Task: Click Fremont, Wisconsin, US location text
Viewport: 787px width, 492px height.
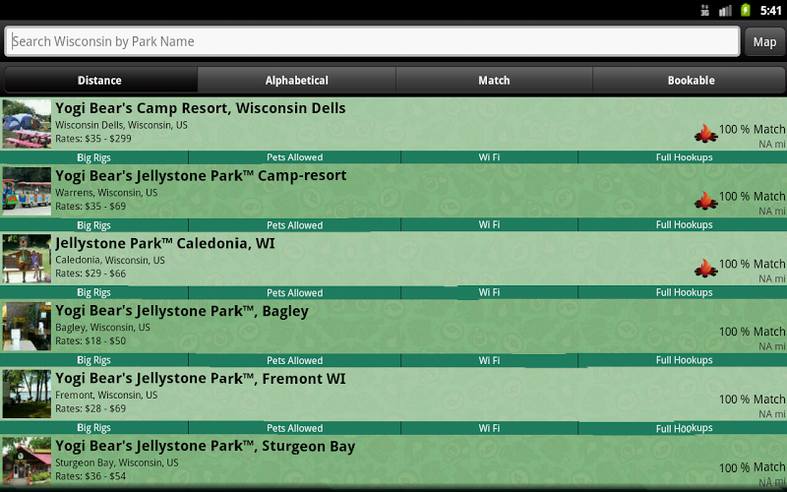Action: pyautogui.click(x=106, y=396)
